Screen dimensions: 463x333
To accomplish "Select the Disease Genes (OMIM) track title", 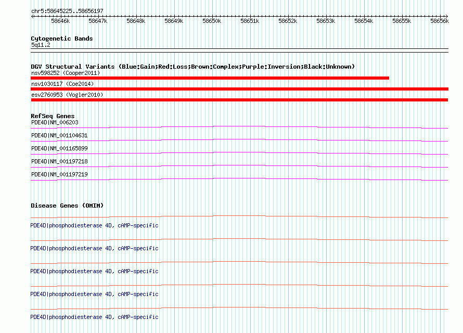I will [x=67, y=206].
